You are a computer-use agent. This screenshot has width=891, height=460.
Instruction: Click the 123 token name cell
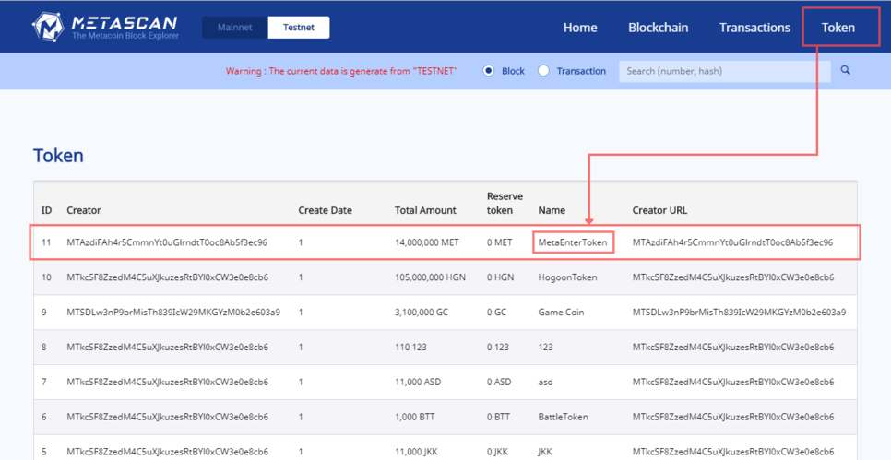544,347
